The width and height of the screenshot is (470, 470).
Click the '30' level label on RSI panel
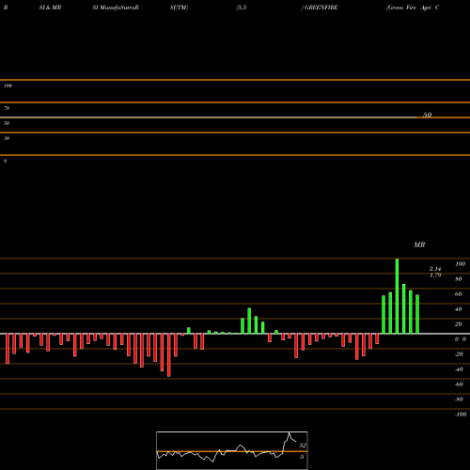pyautogui.click(x=7, y=138)
